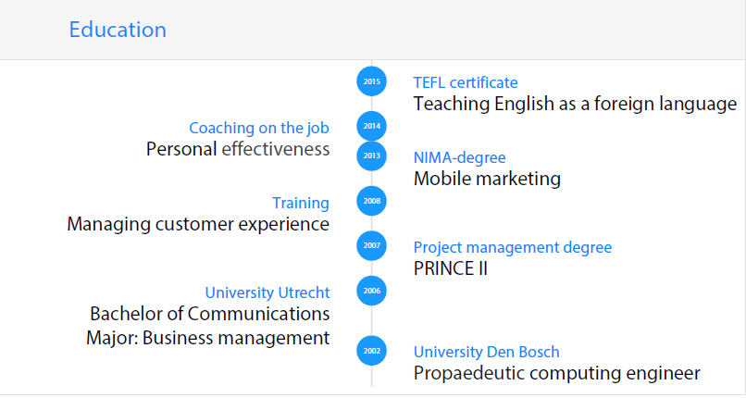The height and width of the screenshot is (398, 746).
Task: Click the Mobile marketing description
Action: (x=487, y=179)
